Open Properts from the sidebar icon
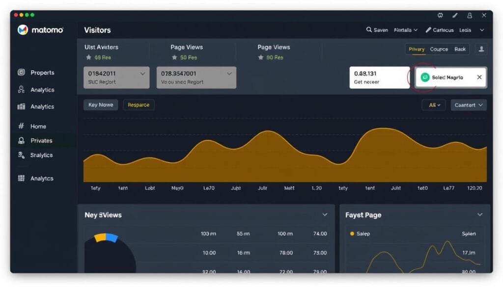 tap(21, 73)
